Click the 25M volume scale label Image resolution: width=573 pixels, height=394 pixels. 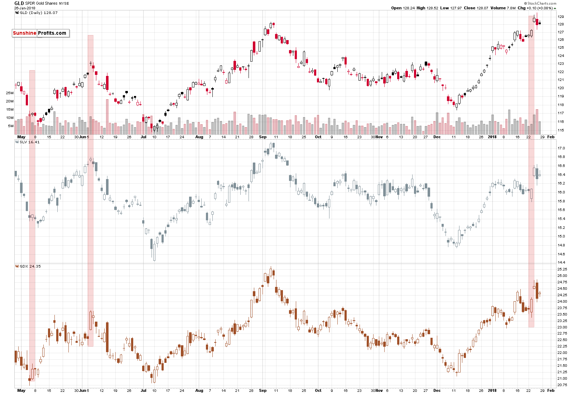(x=10, y=93)
